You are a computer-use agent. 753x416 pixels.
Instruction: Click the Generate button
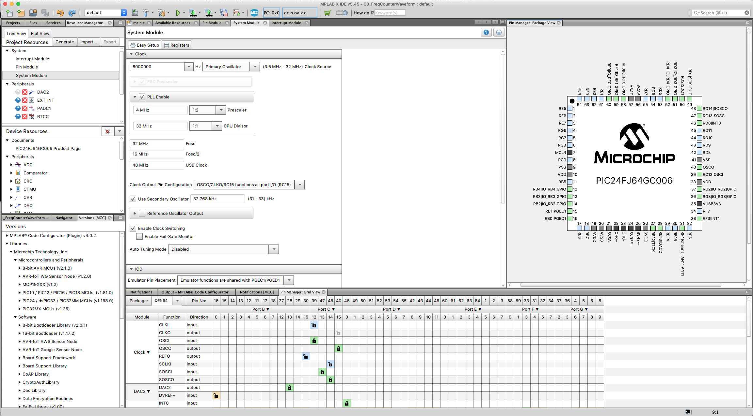pos(64,42)
